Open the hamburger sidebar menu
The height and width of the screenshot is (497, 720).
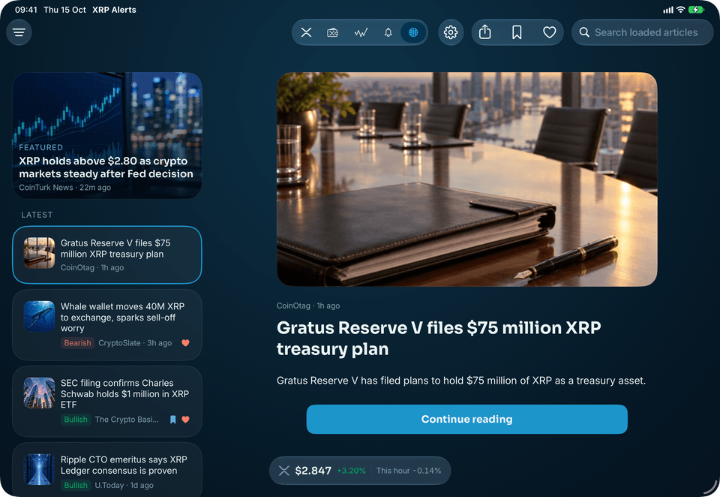click(x=19, y=32)
